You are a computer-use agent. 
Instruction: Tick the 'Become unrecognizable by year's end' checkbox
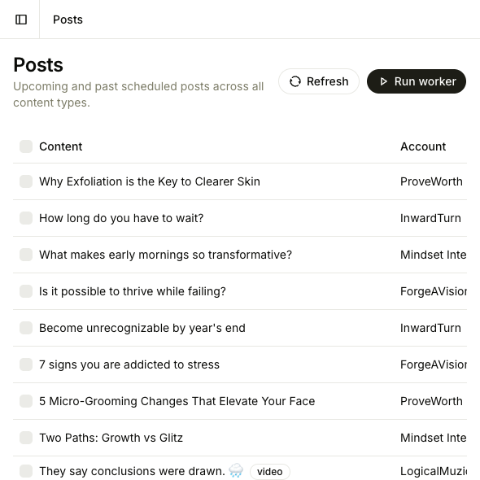tap(26, 328)
